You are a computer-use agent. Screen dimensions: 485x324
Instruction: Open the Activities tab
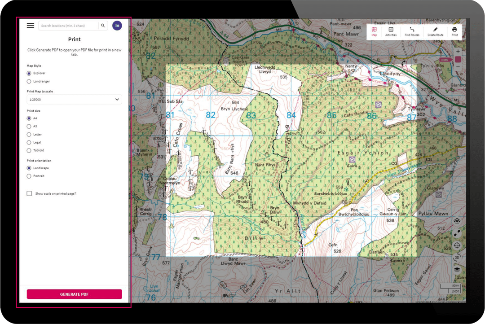[391, 31]
